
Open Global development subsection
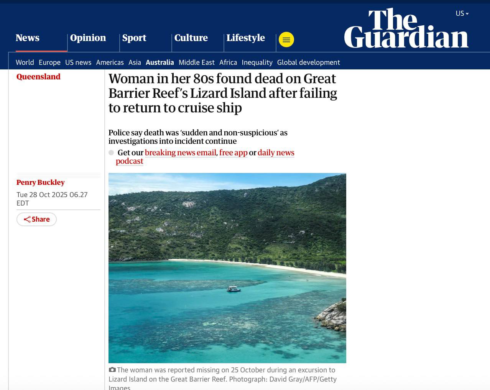tap(309, 62)
